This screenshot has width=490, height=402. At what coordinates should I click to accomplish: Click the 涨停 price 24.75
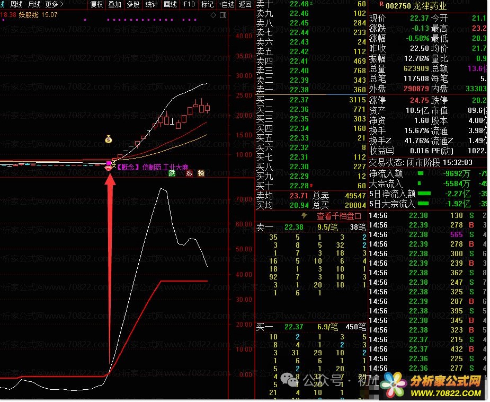pyautogui.click(x=420, y=100)
